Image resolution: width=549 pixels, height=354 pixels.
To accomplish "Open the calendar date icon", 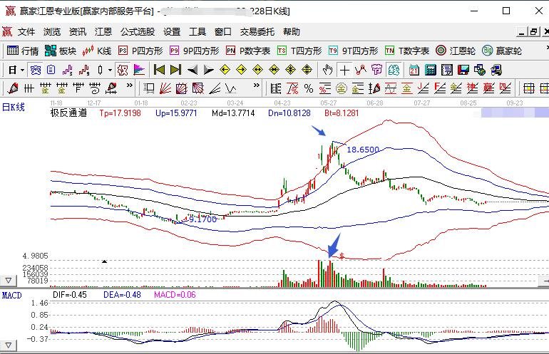I will pyautogui.click(x=414, y=71).
